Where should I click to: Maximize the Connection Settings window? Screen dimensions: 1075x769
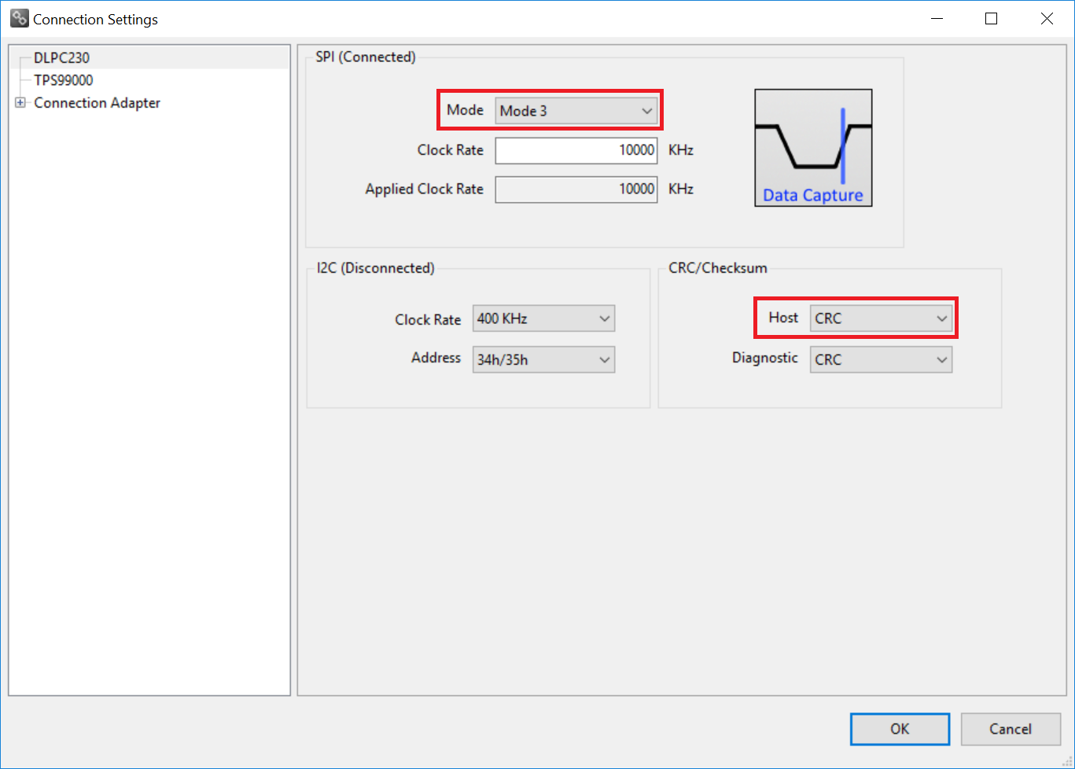point(992,19)
